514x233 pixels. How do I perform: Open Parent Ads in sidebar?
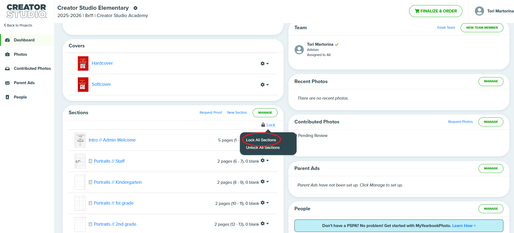(24, 83)
